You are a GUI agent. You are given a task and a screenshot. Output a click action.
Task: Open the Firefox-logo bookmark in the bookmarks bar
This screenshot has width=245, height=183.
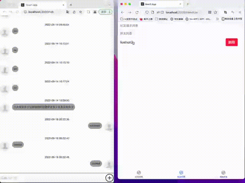pyautogui.click(x=146, y=19)
